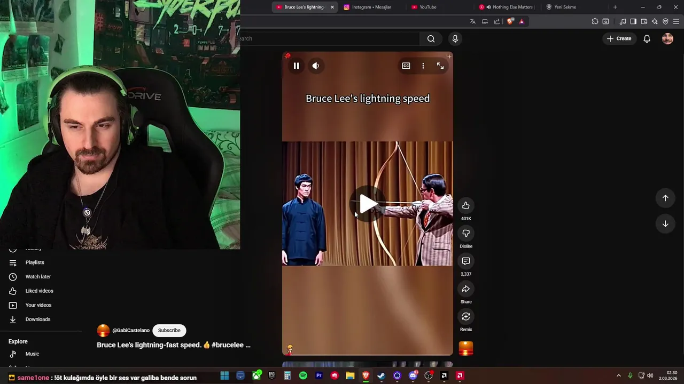Open Windows Start menu
The image size is (684, 384).
224,375
